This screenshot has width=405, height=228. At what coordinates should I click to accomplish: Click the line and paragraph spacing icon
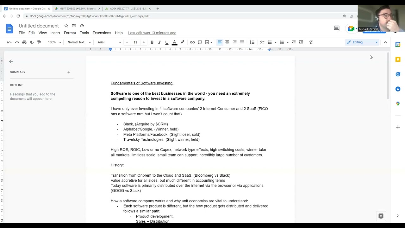pyautogui.click(x=252, y=42)
